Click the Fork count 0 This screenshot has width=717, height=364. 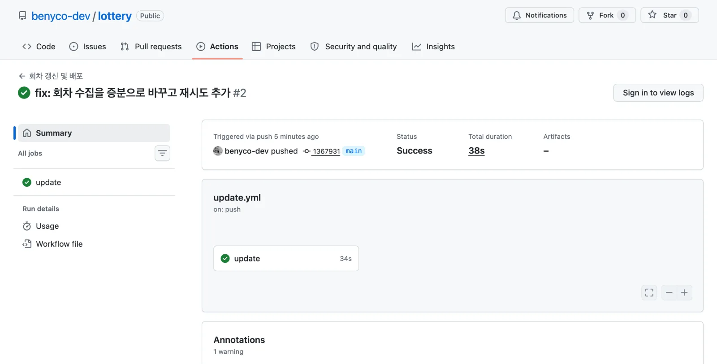(623, 15)
